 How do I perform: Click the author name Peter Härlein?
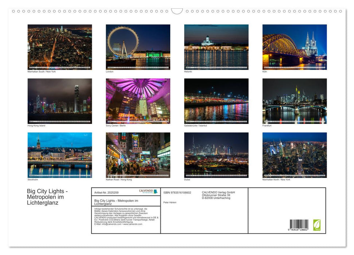[x=171, y=202]
